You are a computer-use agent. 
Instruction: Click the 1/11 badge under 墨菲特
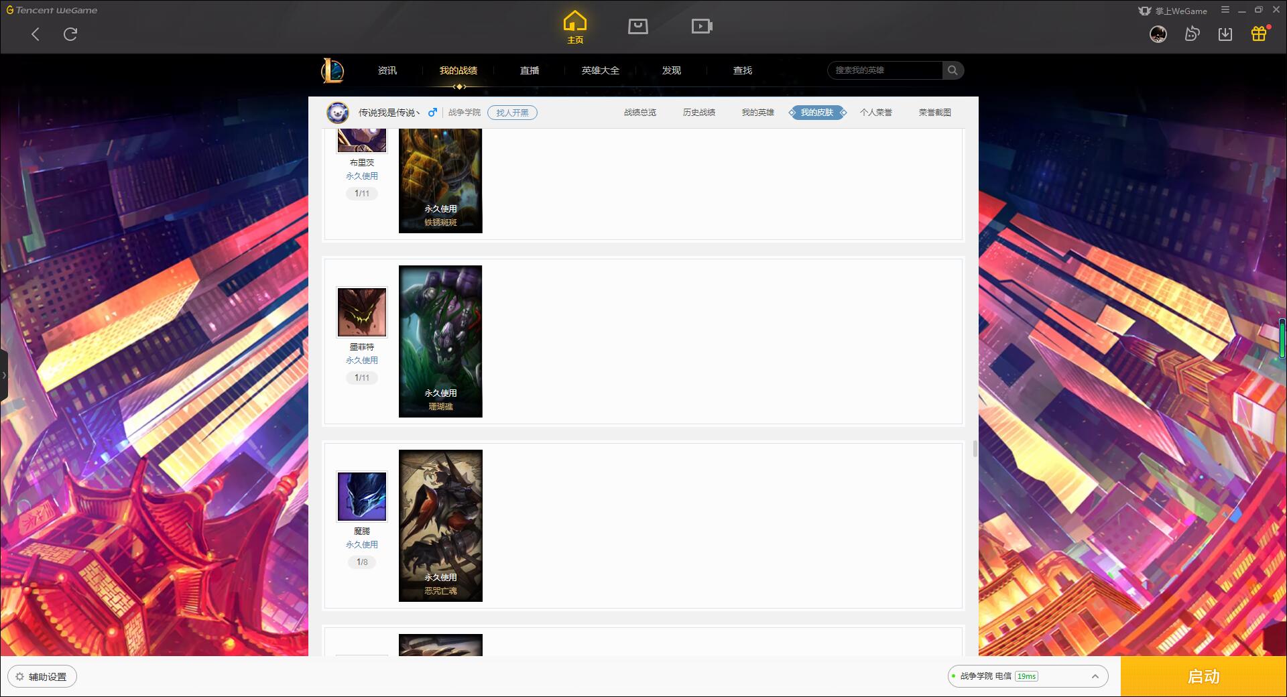point(362,378)
